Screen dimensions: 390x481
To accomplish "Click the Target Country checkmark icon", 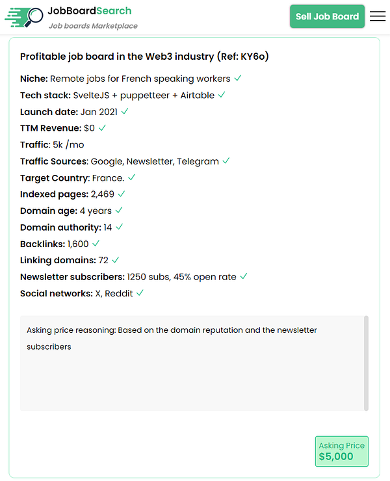I will 132,177.
